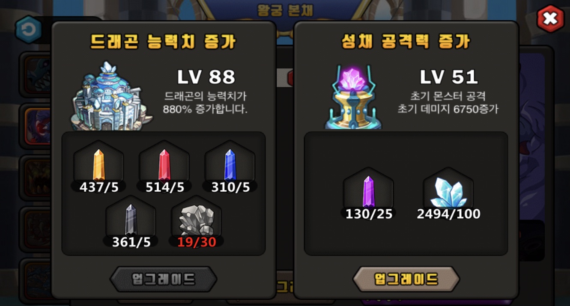Click the blue hexagon refresh icon
The width and height of the screenshot is (570, 306).
click(x=29, y=30)
